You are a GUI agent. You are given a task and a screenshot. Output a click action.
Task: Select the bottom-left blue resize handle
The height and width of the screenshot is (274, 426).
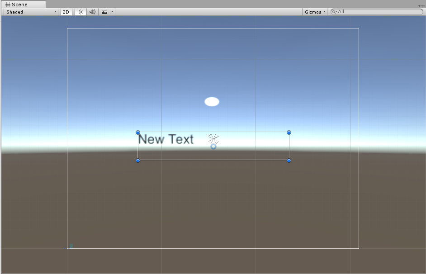click(x=138, y=161)
